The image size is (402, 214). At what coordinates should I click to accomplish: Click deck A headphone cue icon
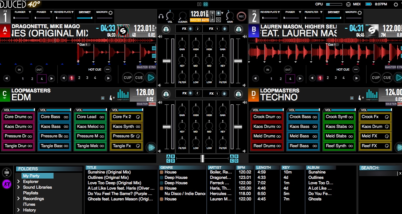[x=166, y=29]
